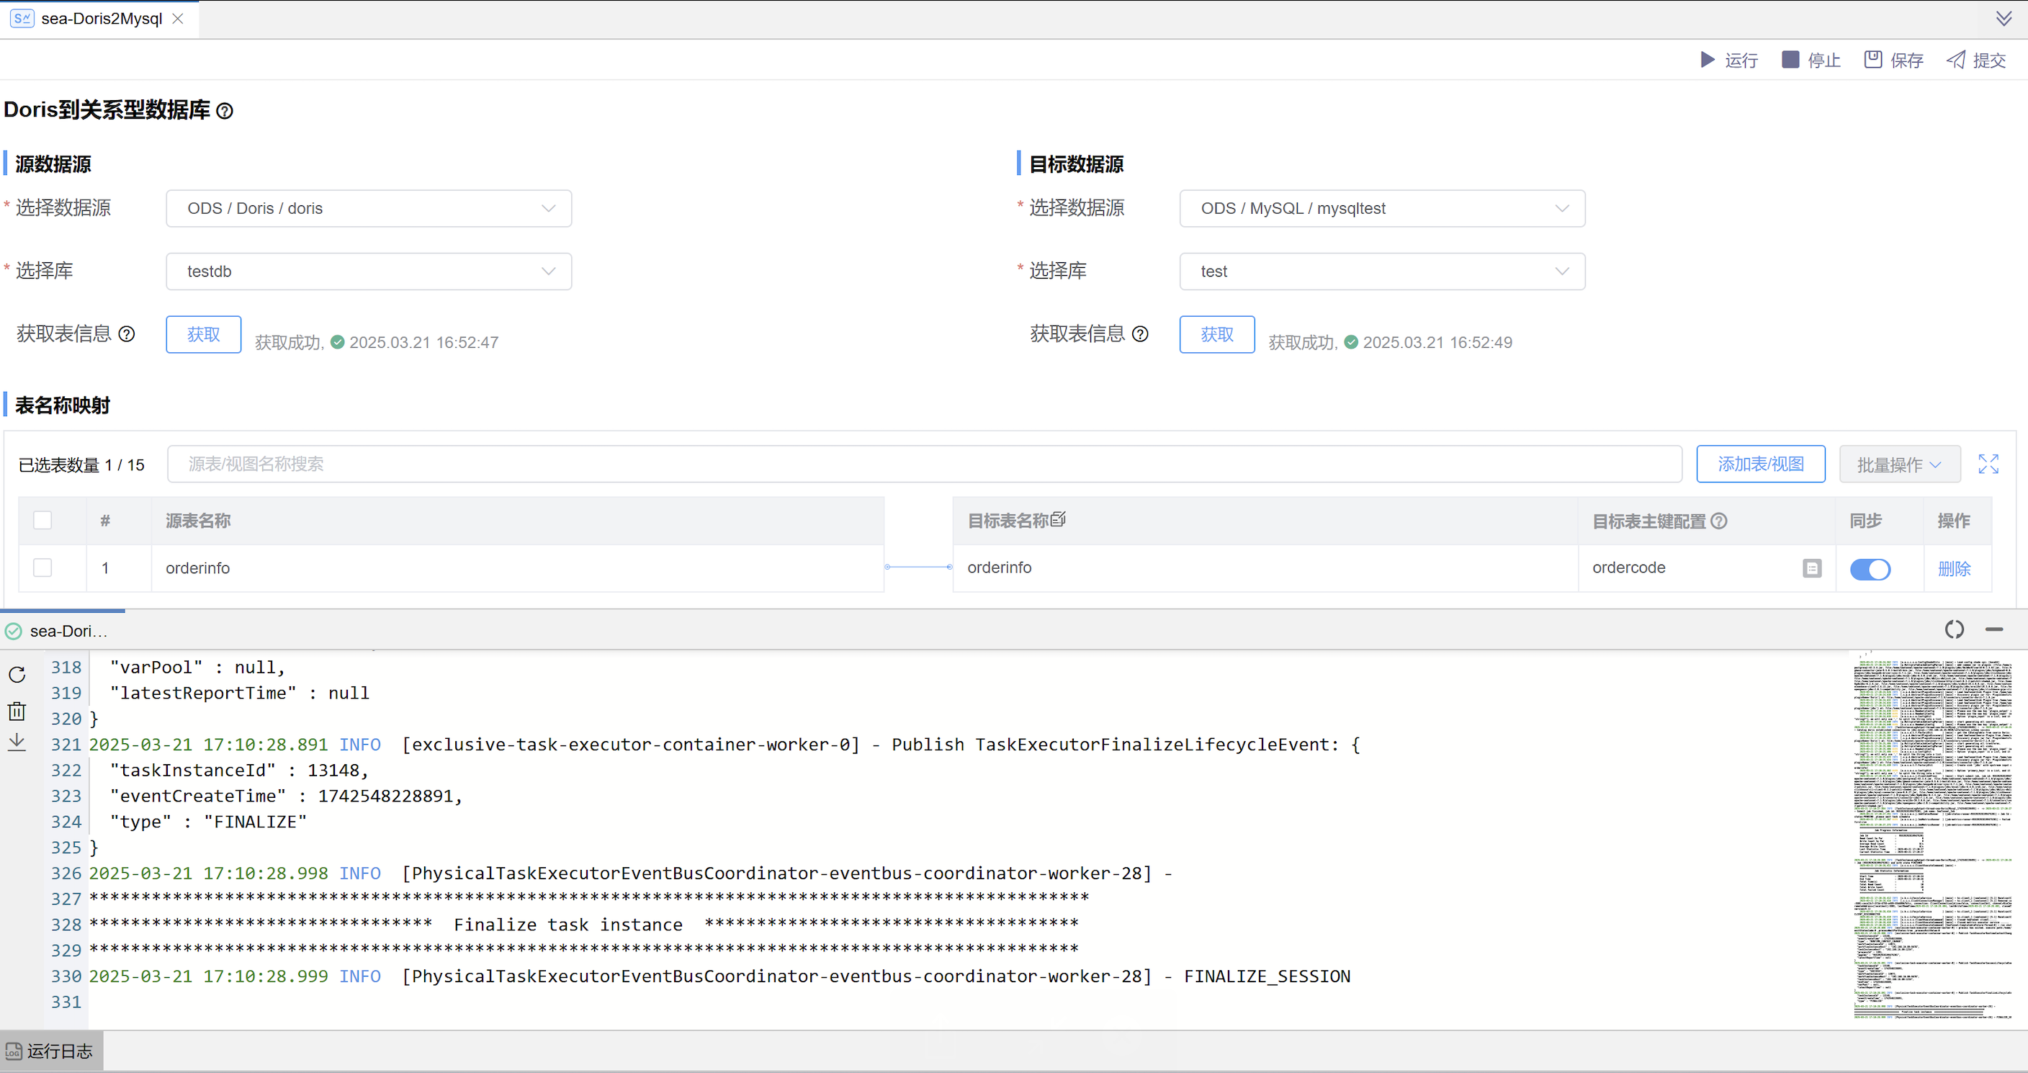Screen dimensions: 2028x1073
Task: Check the select-all checkbox in table header
Action: click(x=42, y=521)
